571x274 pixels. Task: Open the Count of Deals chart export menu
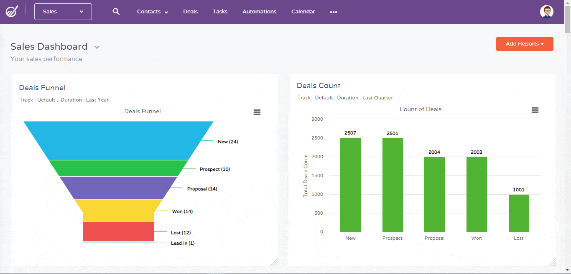535,110
